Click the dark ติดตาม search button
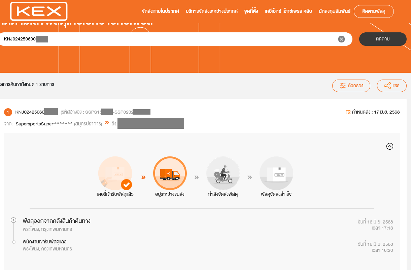 (x=383, y=39)
